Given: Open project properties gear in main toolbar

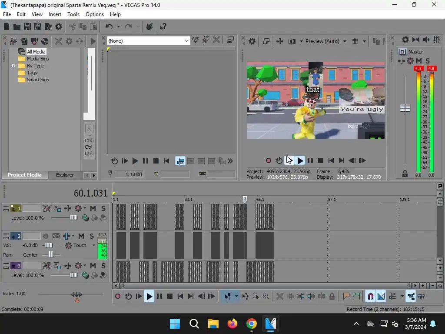Looking at the screenshot, I should point(59,27).
